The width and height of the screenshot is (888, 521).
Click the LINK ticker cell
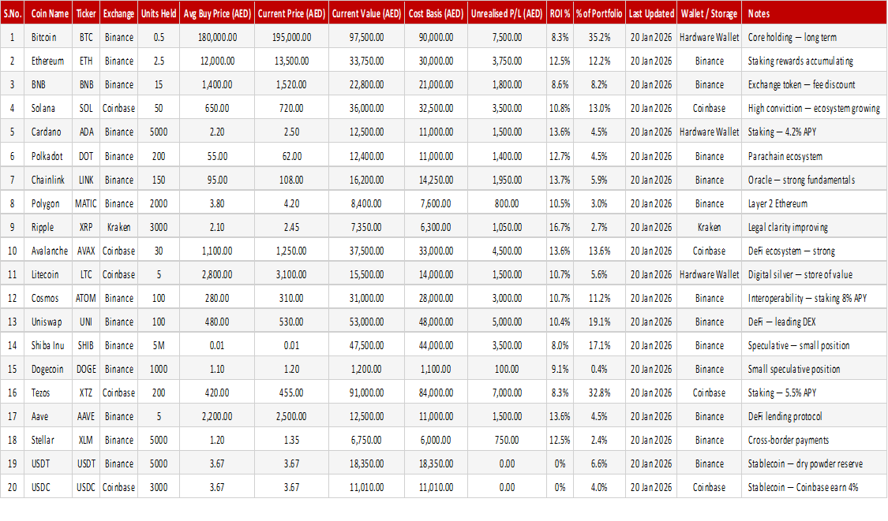[x=86, y=180]
